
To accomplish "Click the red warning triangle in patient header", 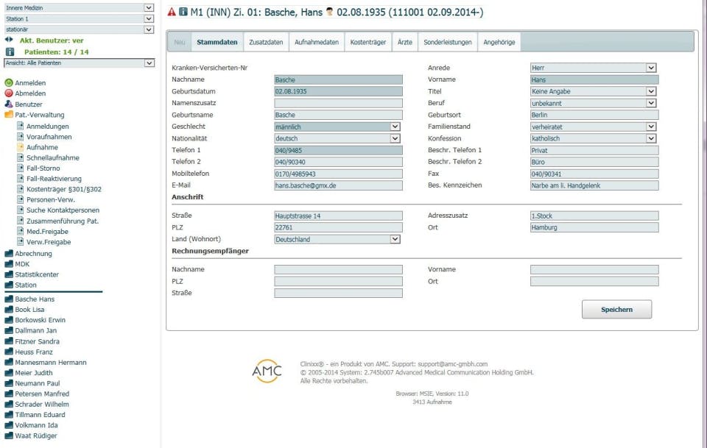I will (x=172, y=13).
